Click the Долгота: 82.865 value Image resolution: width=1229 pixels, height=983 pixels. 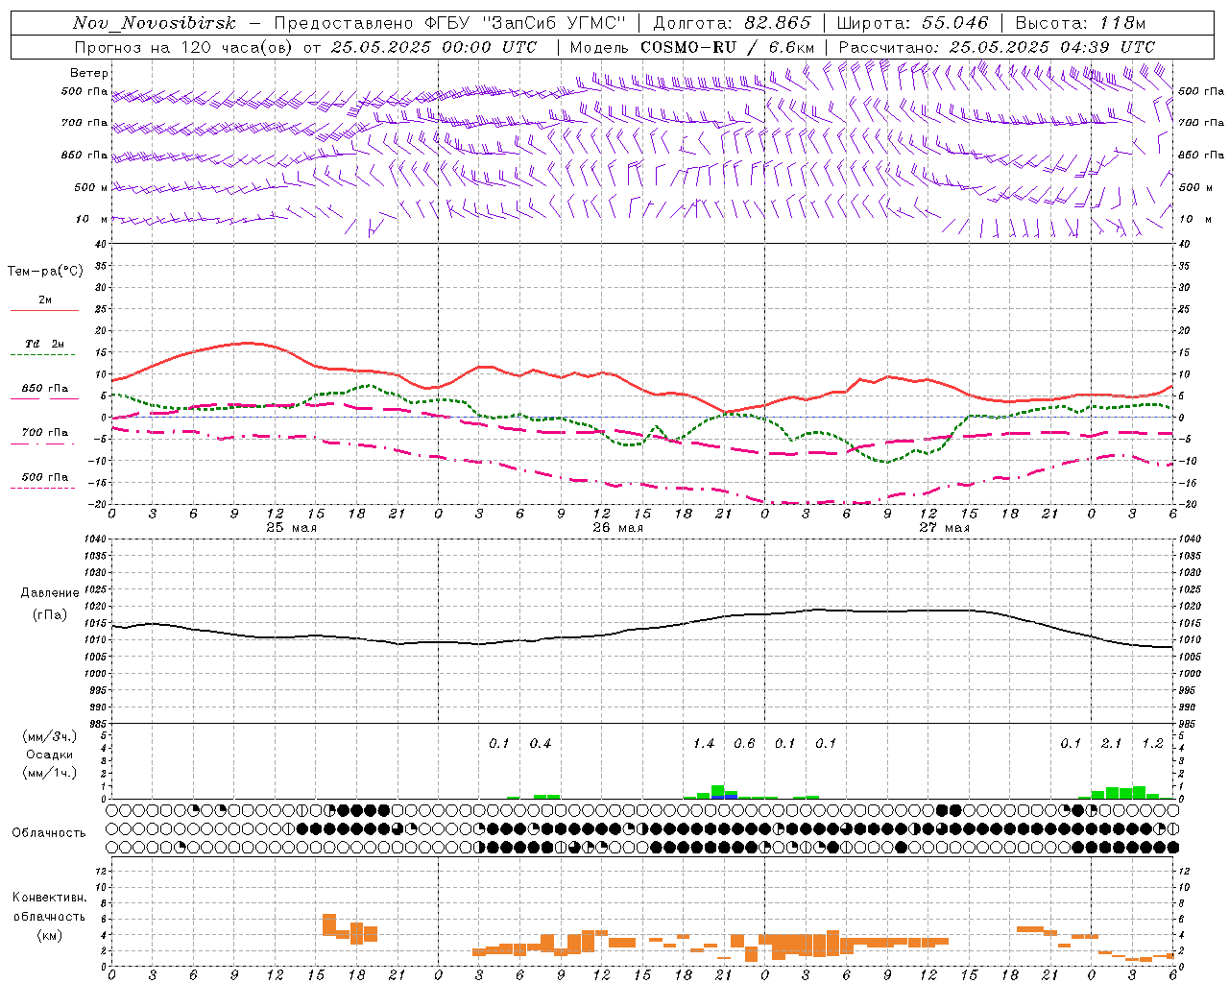point(732,23)
